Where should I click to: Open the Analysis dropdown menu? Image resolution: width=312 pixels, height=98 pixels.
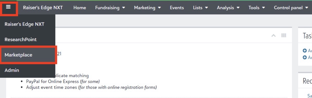(x=228, y=8)
